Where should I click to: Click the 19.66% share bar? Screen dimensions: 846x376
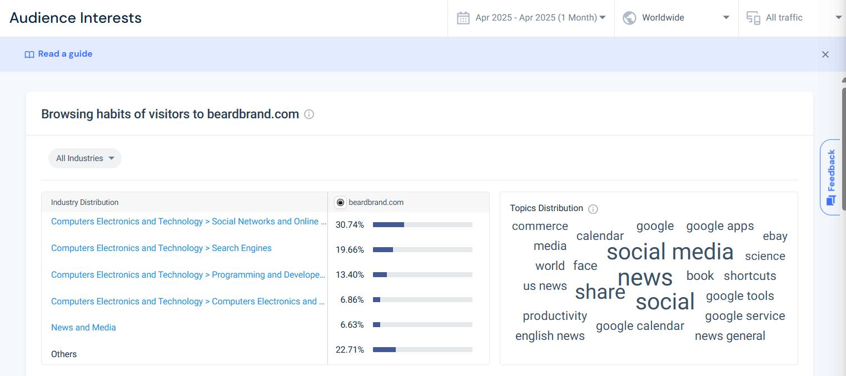click(422, 250)
